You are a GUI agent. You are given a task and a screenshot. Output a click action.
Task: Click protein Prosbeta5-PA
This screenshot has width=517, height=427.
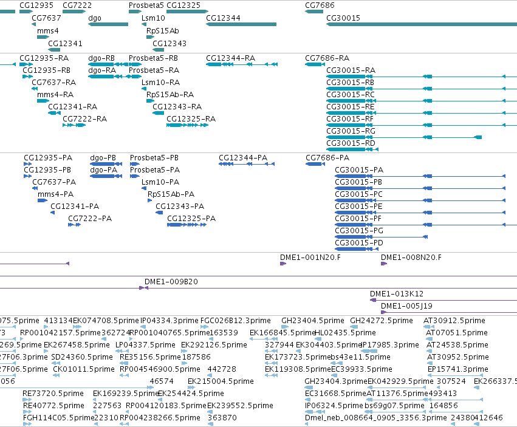pyautogui.click(x=155, y=170)
